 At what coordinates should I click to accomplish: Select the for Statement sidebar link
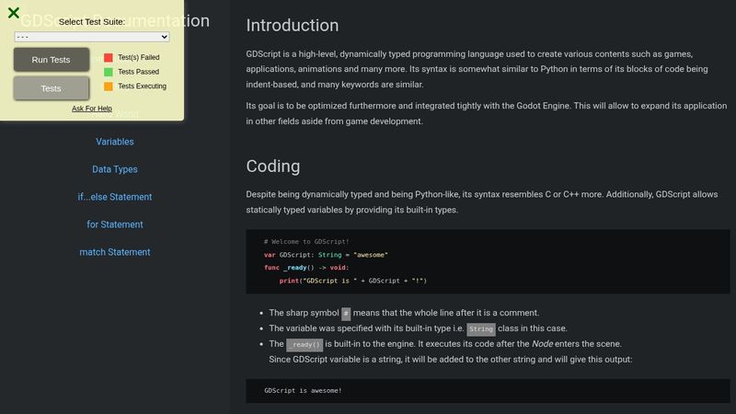point(114,224)
